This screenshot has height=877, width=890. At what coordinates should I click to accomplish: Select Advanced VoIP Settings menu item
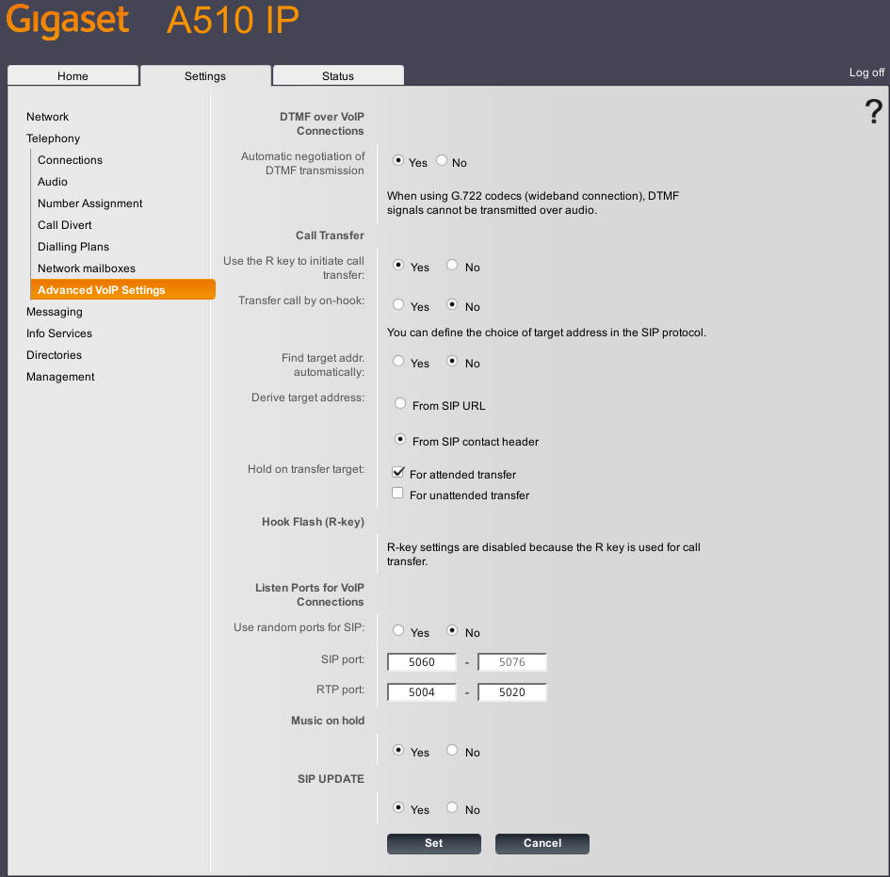pos(122,289)
